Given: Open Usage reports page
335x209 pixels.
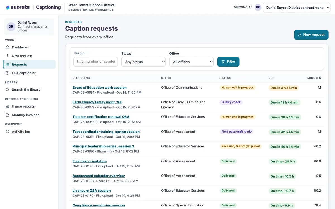Looking at the screenshot, I should click(29, 106).
